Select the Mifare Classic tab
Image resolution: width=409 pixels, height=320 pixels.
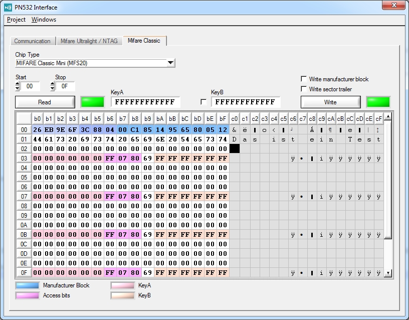[144, 41]
